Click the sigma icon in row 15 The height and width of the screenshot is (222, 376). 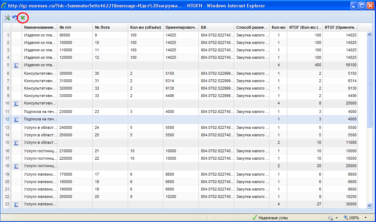tap(16, 143)
